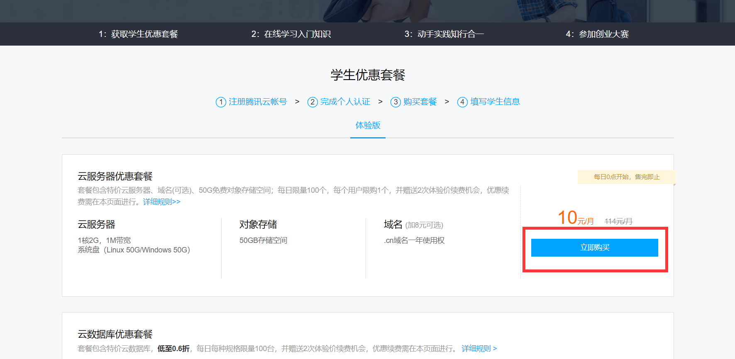This screenshot has height=359, width=735.
Task: Click the 云服务器优惠套餐 heading
Action: [115, 176]
